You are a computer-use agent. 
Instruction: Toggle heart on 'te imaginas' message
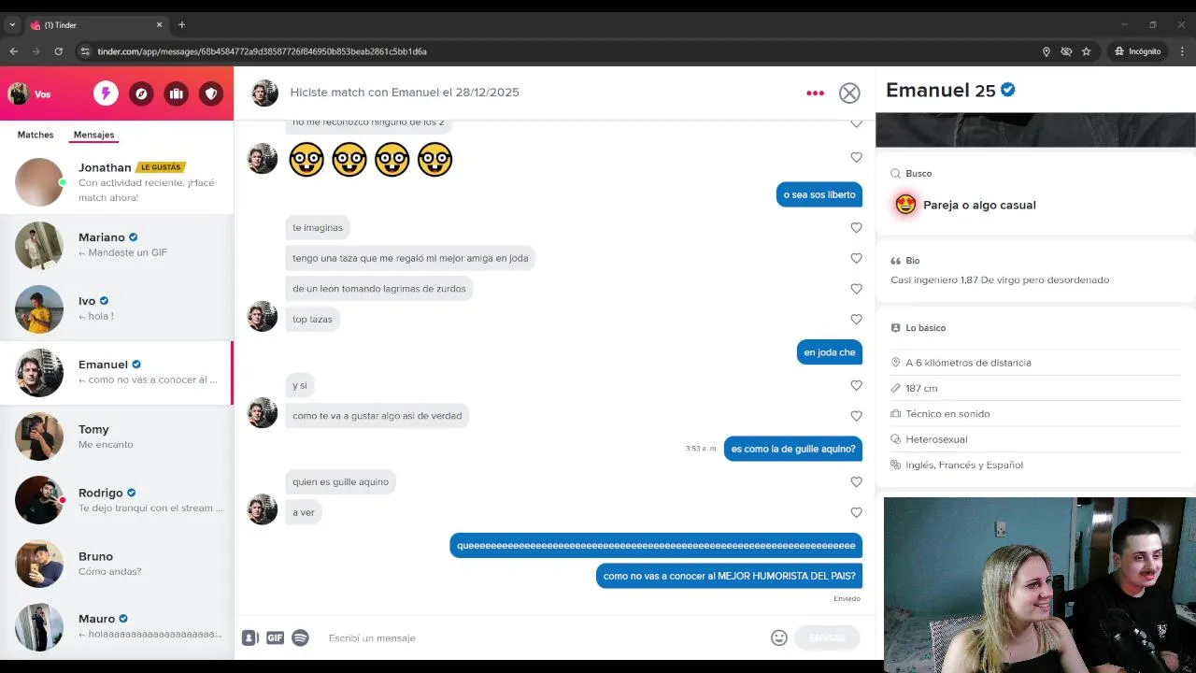[x=856, y=228]
